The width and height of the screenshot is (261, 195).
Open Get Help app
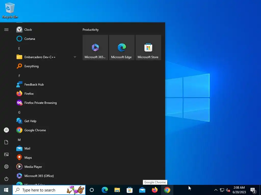pyautogui.click(x=46, y=121)
